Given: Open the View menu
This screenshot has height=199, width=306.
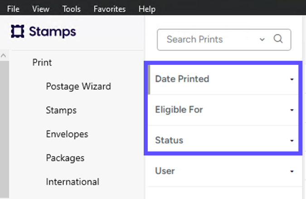Looking at the screenshot, I should [x=41, y=9].
